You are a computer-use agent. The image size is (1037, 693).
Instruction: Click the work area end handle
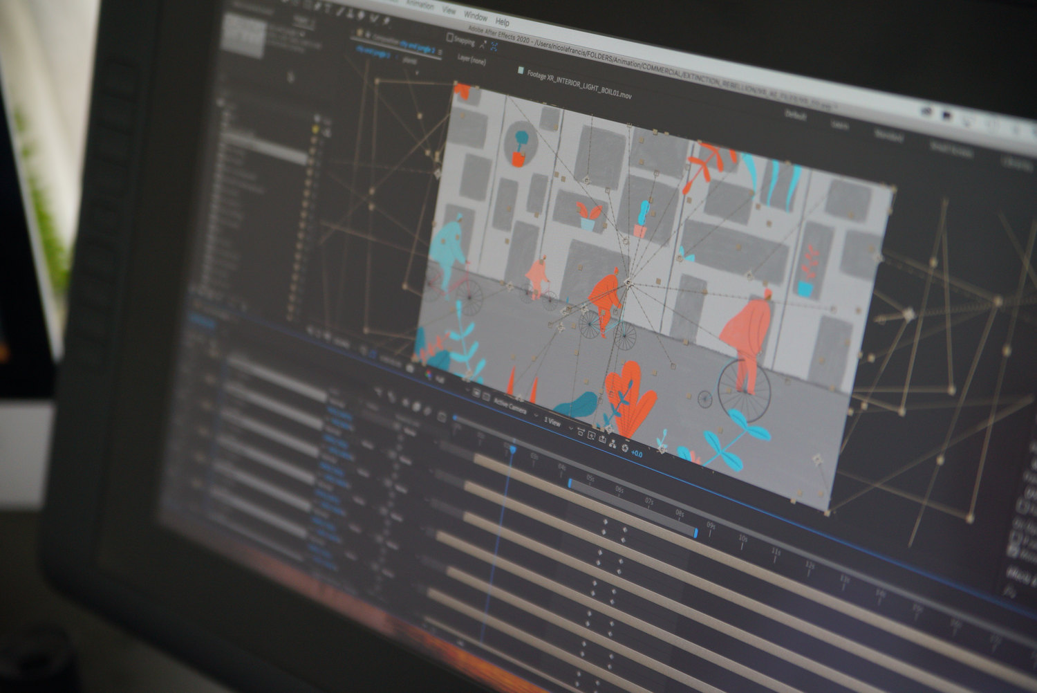pos(695,532)
